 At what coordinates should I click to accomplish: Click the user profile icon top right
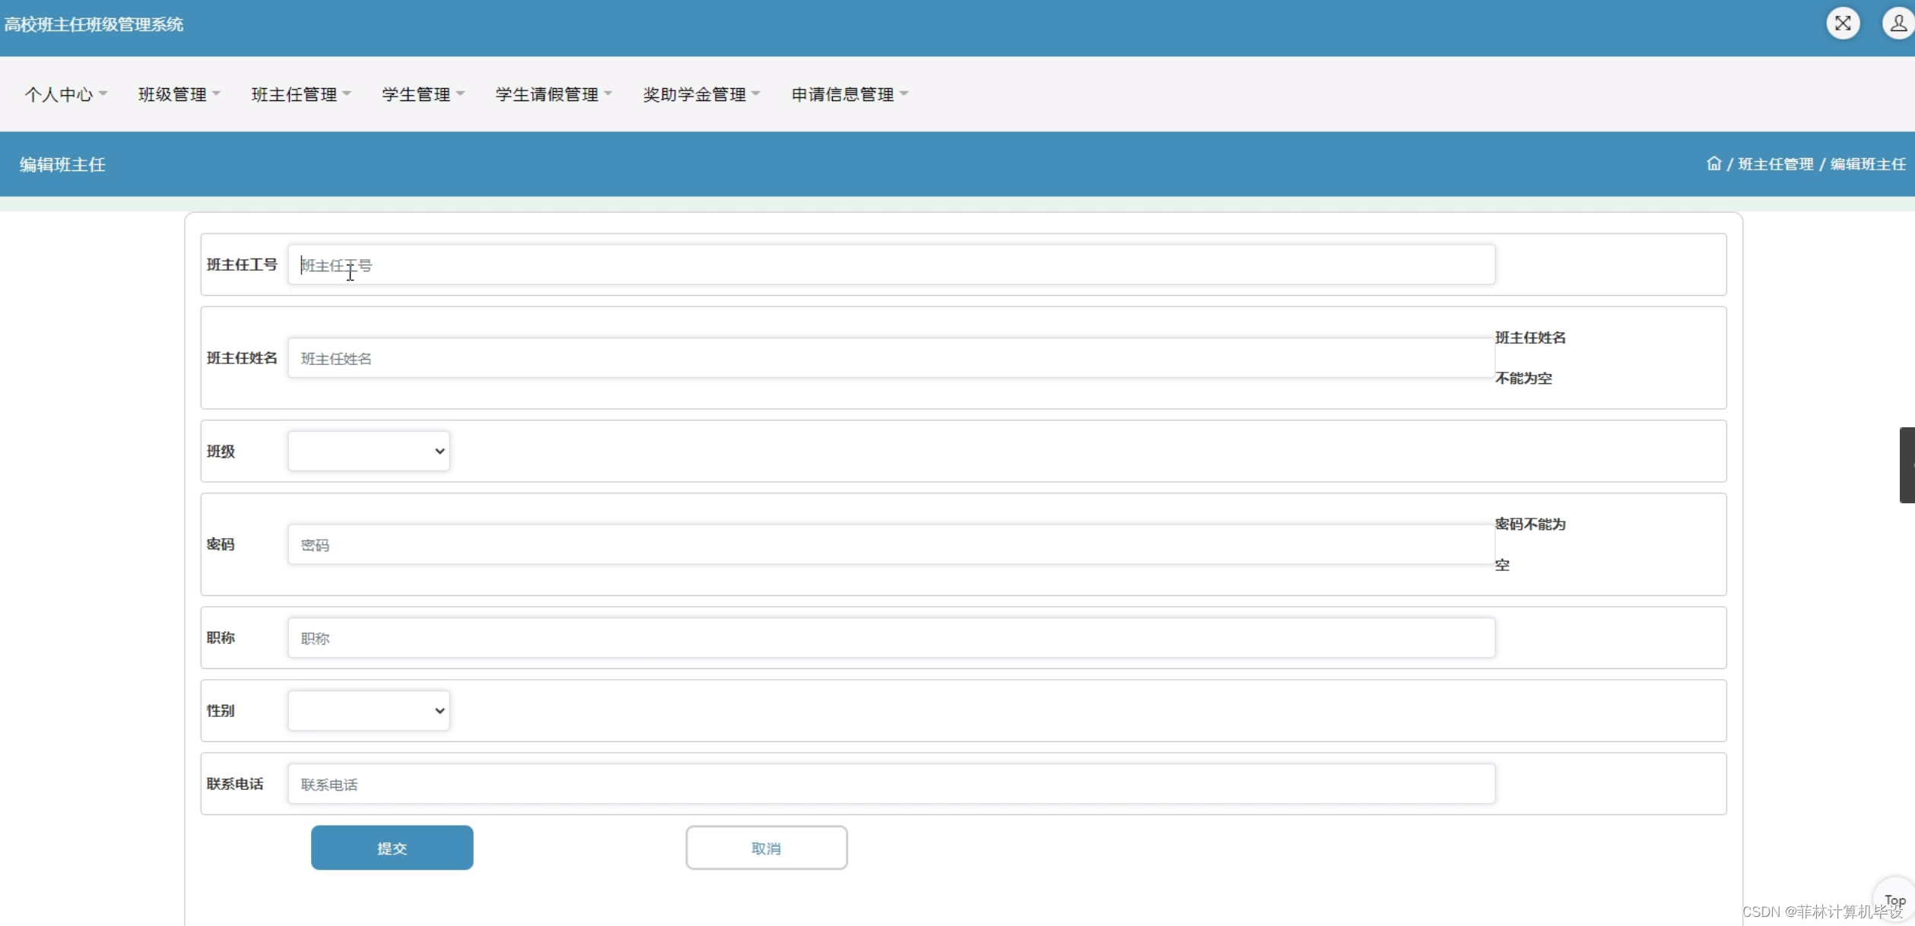[x=1897, y=23]
